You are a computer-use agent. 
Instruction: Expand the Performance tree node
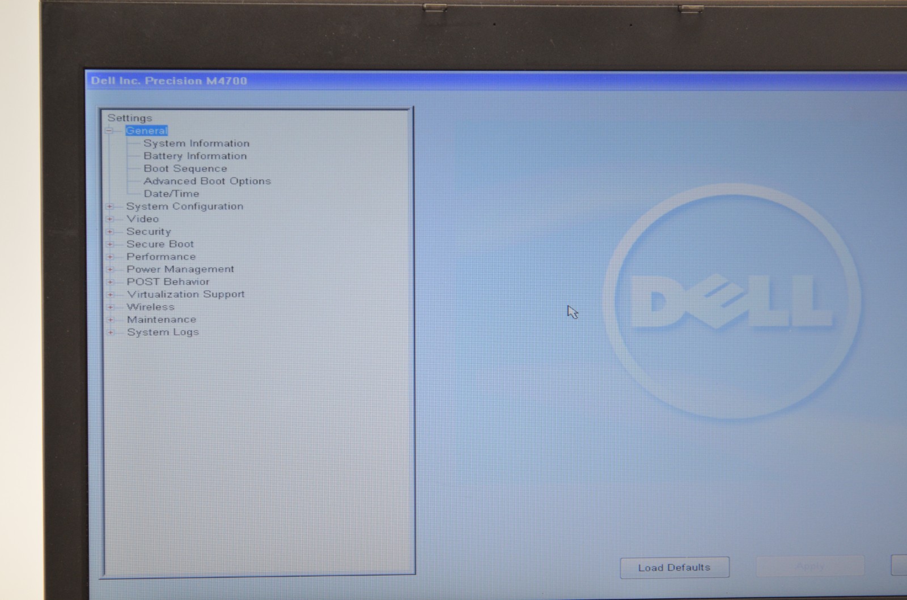(110, 257)
